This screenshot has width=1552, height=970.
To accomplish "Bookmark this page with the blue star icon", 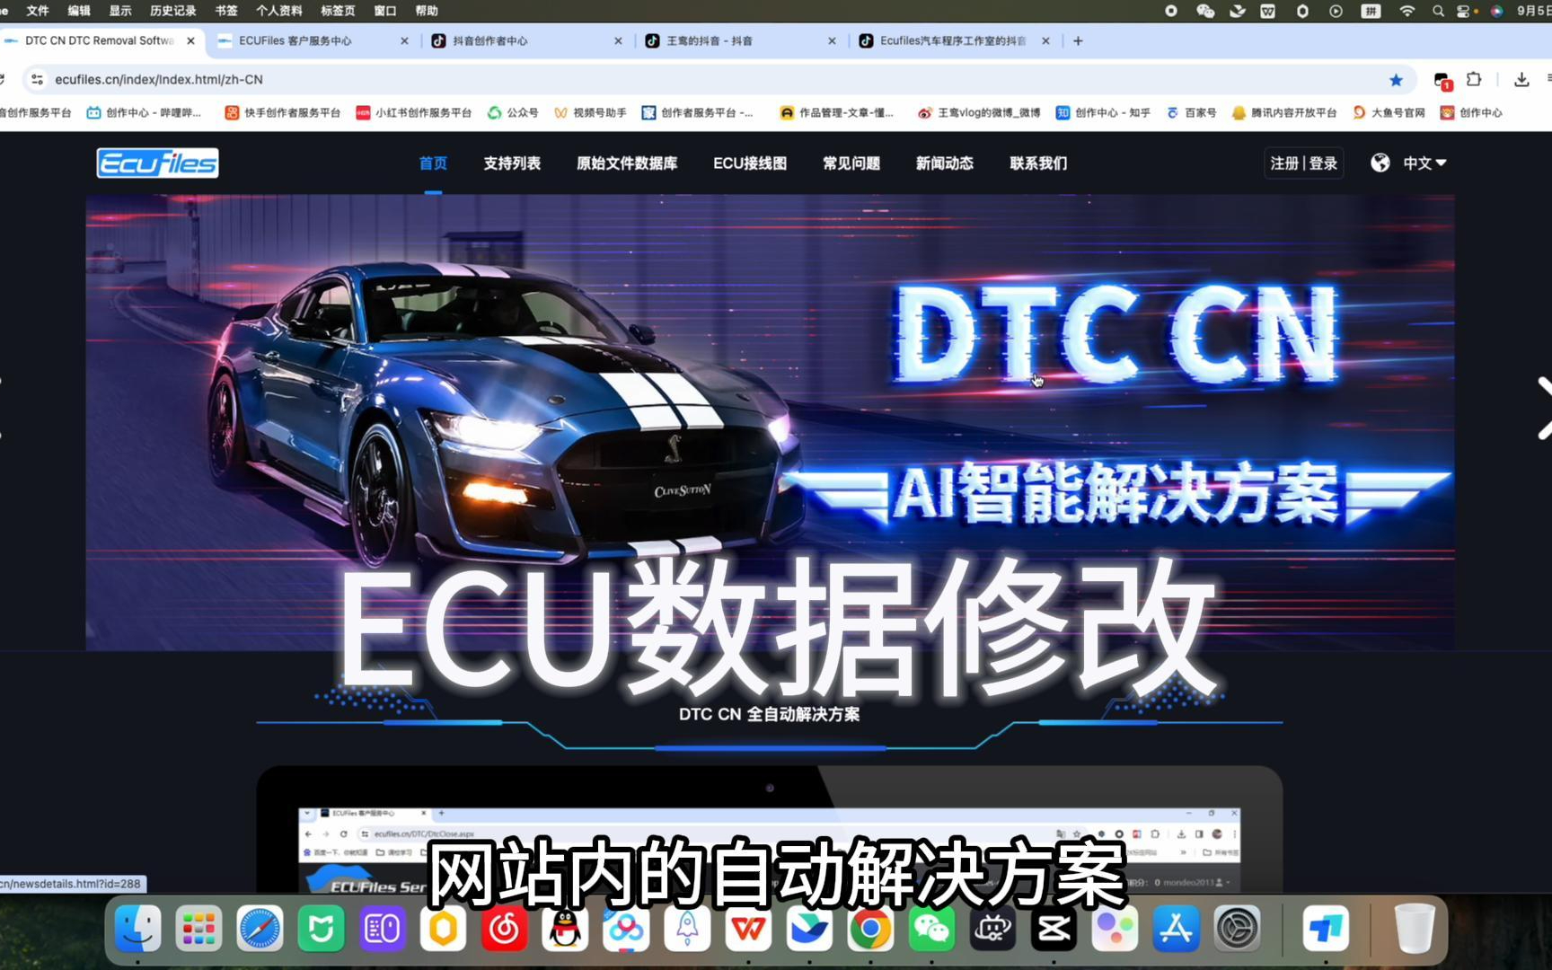I will (x=1396, y=80).
